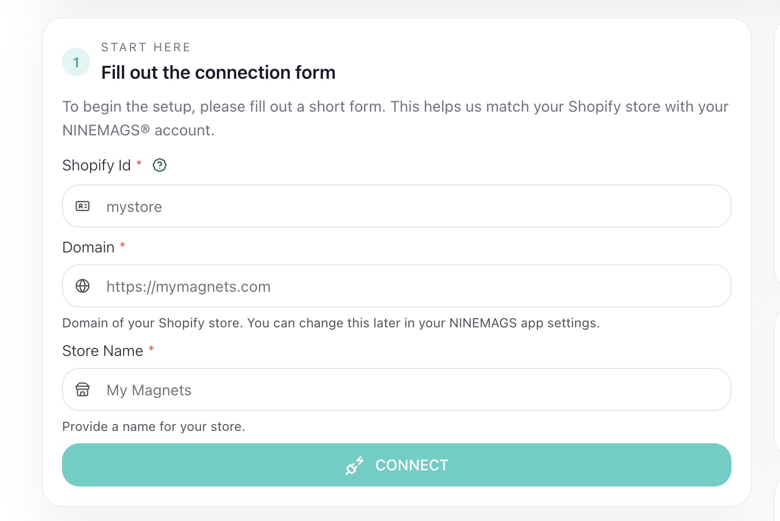Image resolution: width=780 pixels, height=521 pixels.
Task: Click the storefront icon in Store Name field
Action: coord(83,389)
